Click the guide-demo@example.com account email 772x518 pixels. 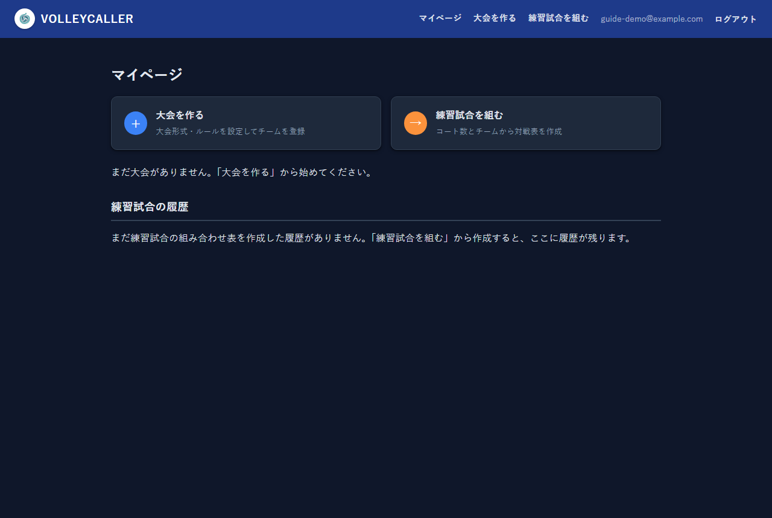pos(652,19)
